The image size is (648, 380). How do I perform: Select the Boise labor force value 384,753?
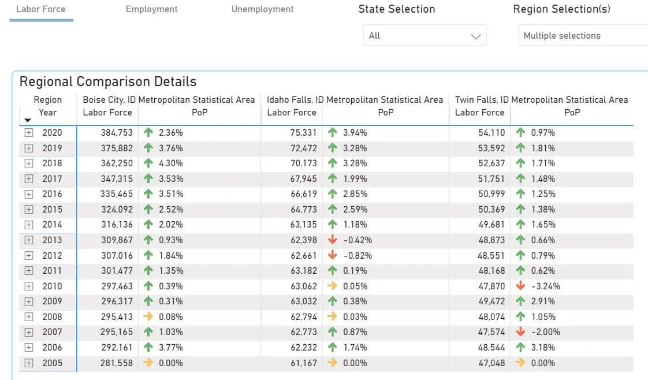click(117, 133)
